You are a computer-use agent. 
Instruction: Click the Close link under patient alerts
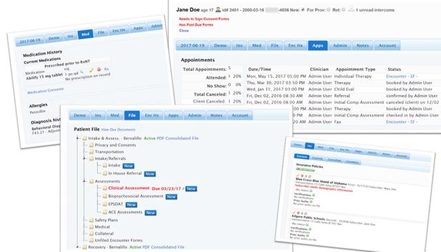[184, 30]
